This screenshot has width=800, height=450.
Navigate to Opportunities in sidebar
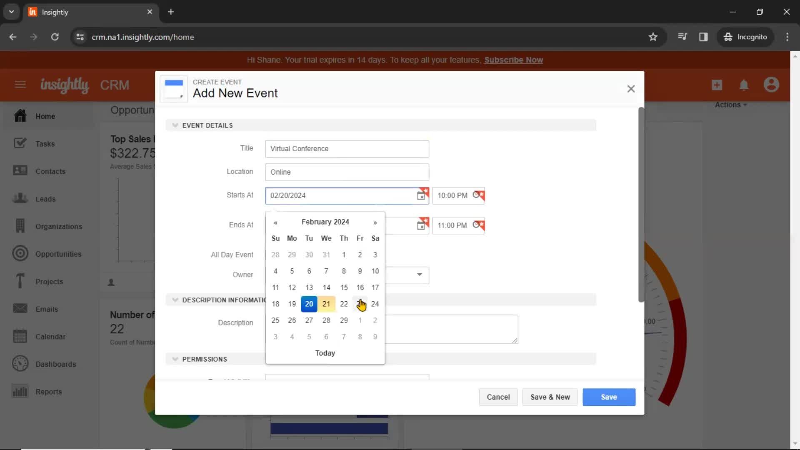tap(58, 253)
